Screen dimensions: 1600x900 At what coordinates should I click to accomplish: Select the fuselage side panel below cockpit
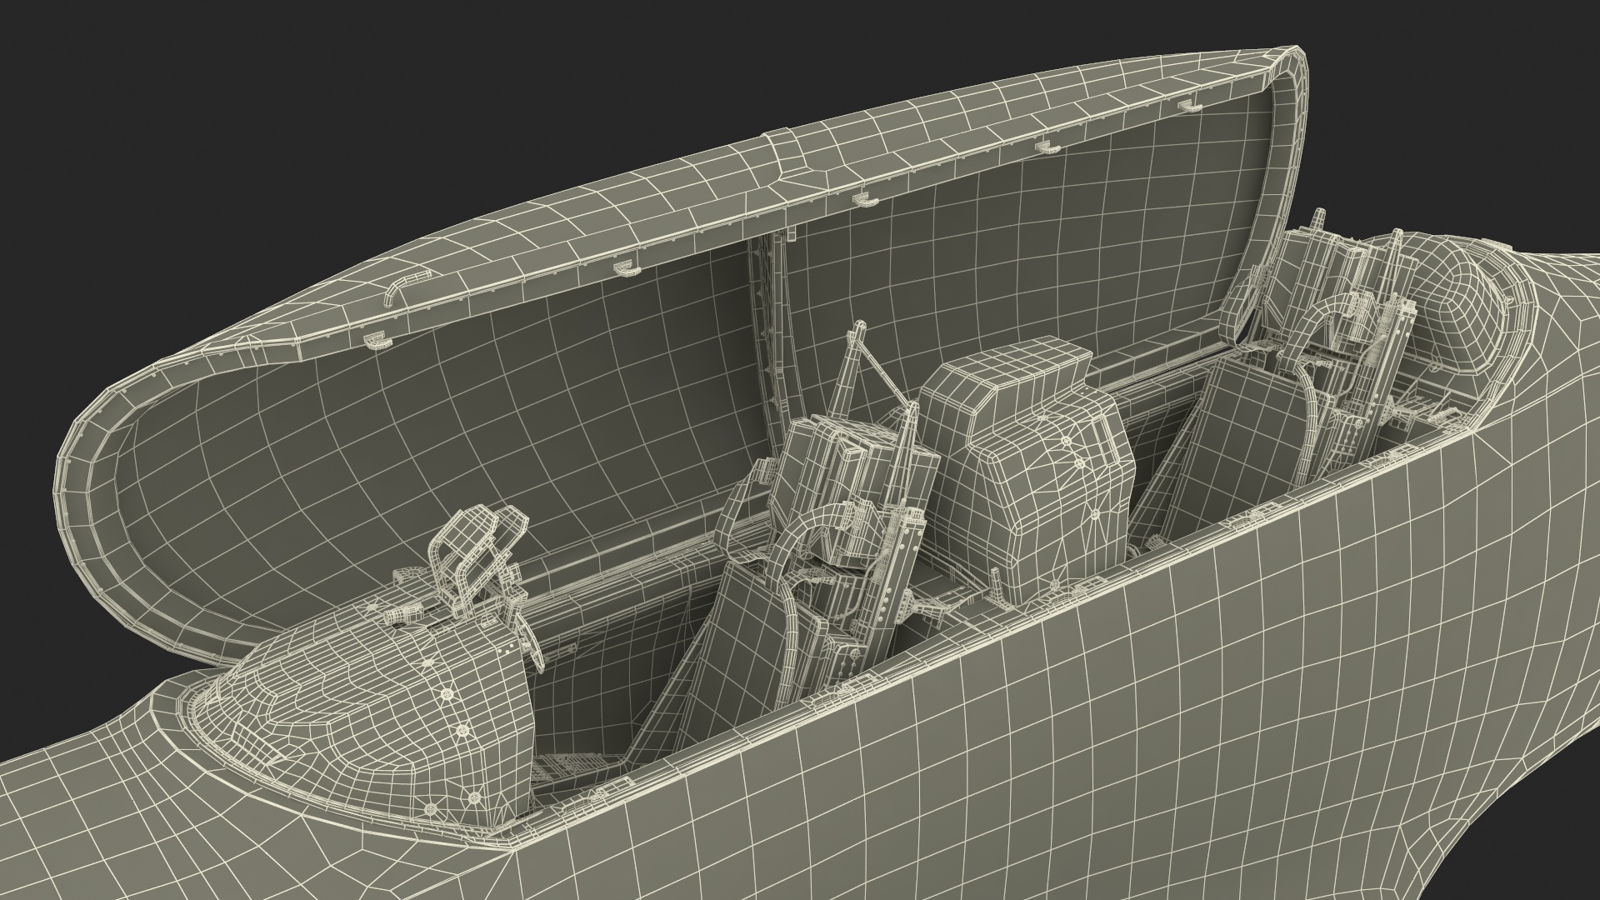1083,750
